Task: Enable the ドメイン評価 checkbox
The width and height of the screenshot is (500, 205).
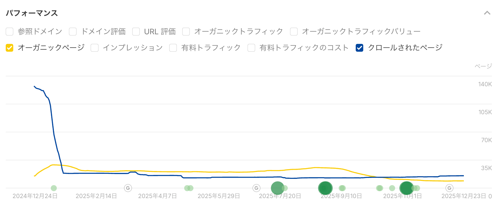Action: click(73, 32)
